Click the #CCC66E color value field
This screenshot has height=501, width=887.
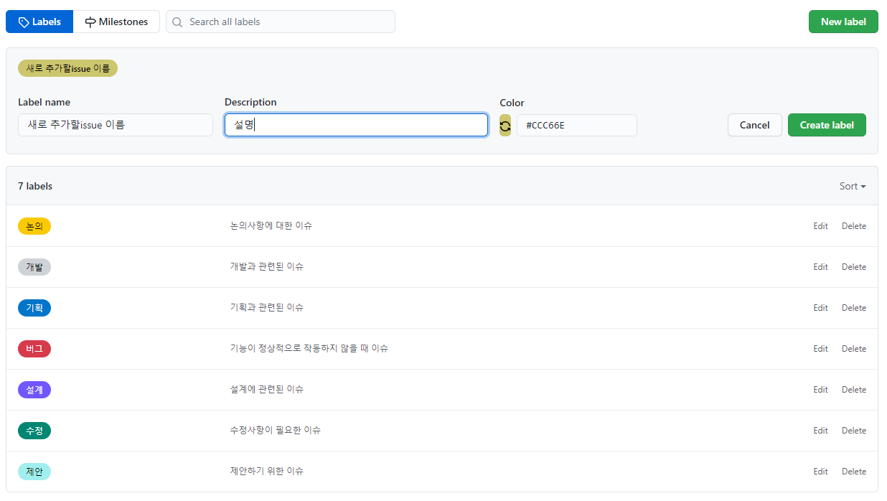pos(576,125)
